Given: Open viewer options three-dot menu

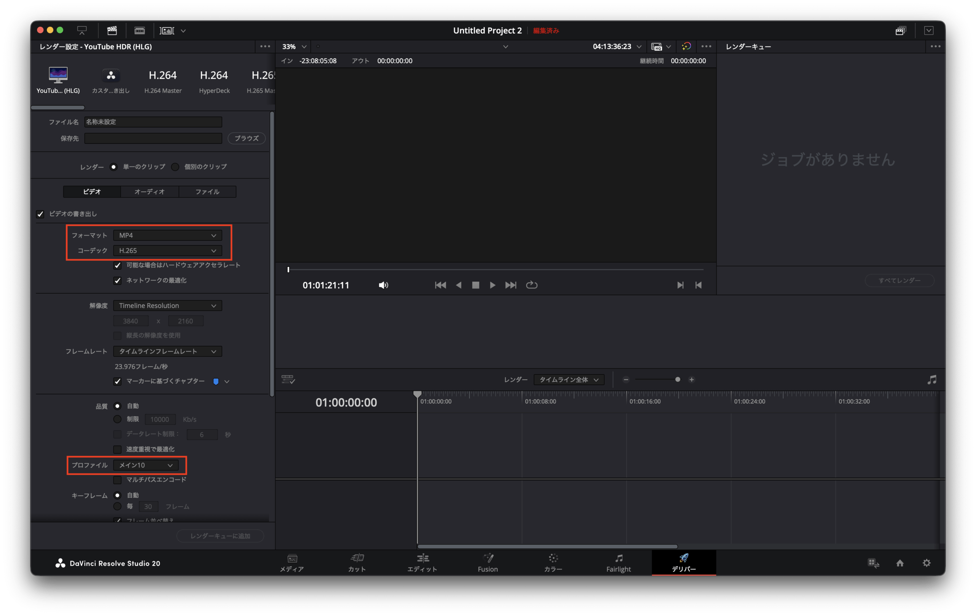Looking at the screenshot, I should point(706,47).
